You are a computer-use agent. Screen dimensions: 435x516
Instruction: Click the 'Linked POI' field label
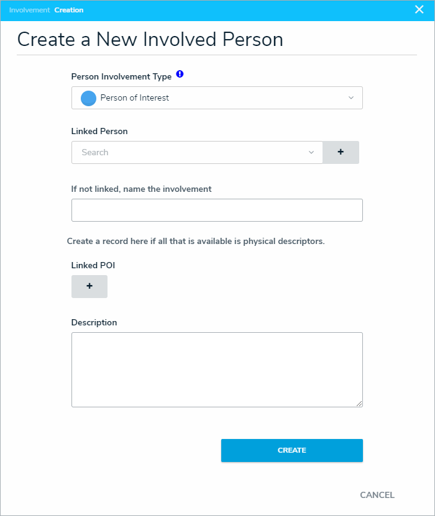[x=93, y=265]
